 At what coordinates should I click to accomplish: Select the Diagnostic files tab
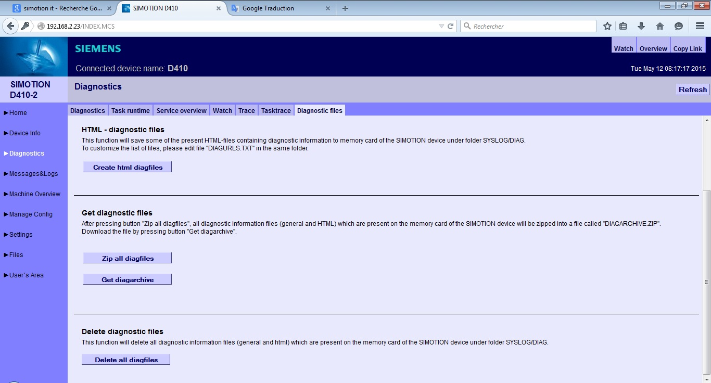320,110
